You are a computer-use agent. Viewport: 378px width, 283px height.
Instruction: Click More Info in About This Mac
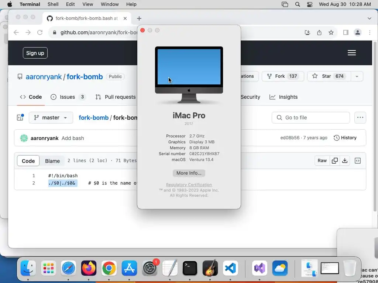189,173
